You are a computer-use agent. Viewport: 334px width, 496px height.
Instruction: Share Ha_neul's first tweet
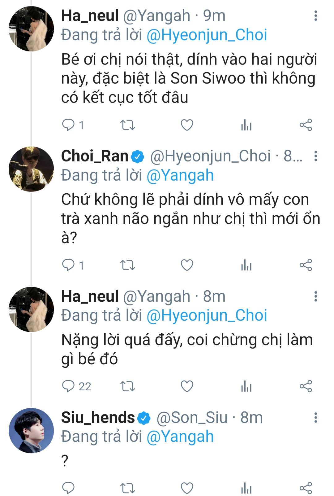[x=306, y=125]
